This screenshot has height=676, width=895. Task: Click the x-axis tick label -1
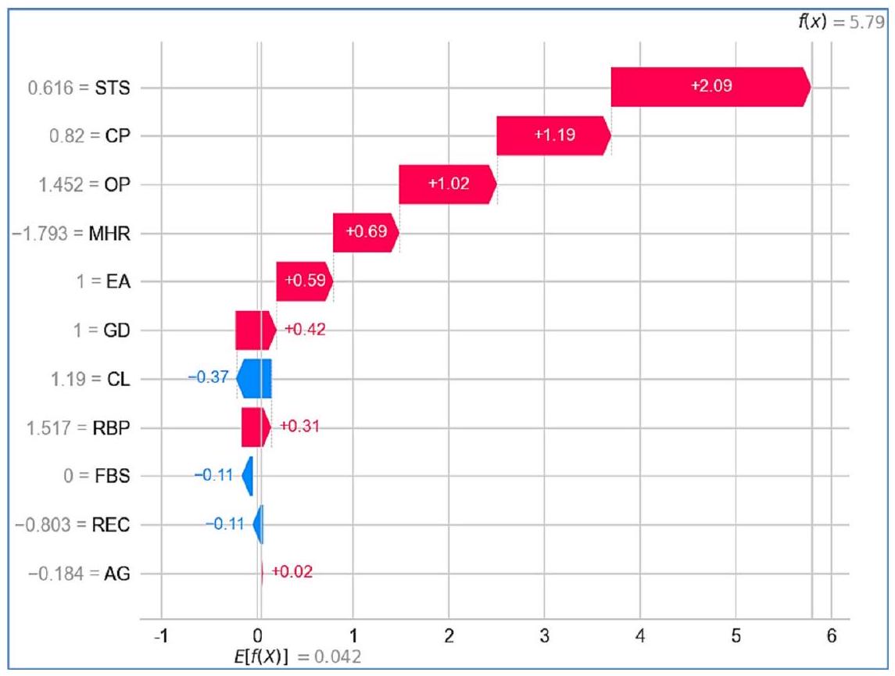tap(161, 635)
